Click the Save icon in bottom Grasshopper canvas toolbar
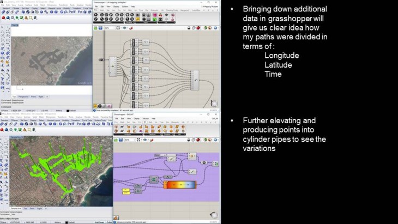This screenshot has height=224, width=398. coord(121,140)
